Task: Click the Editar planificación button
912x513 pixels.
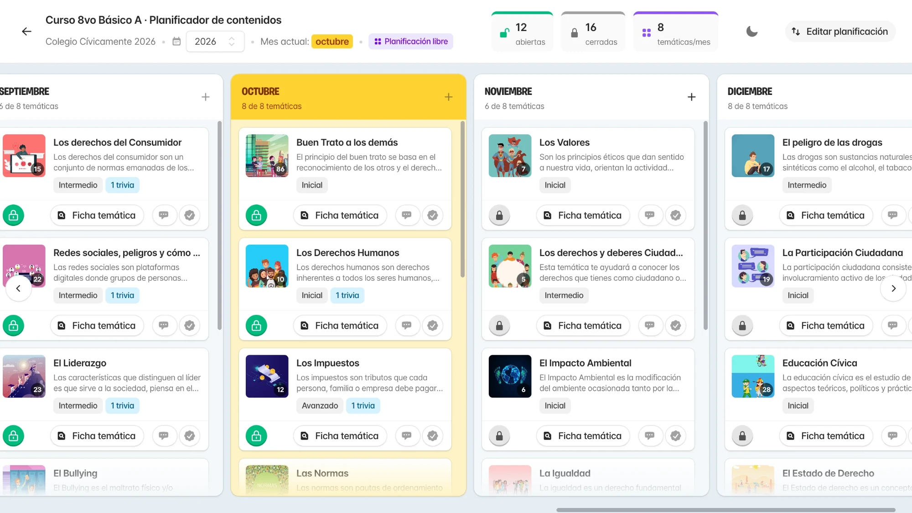Action: click(840, 31)
